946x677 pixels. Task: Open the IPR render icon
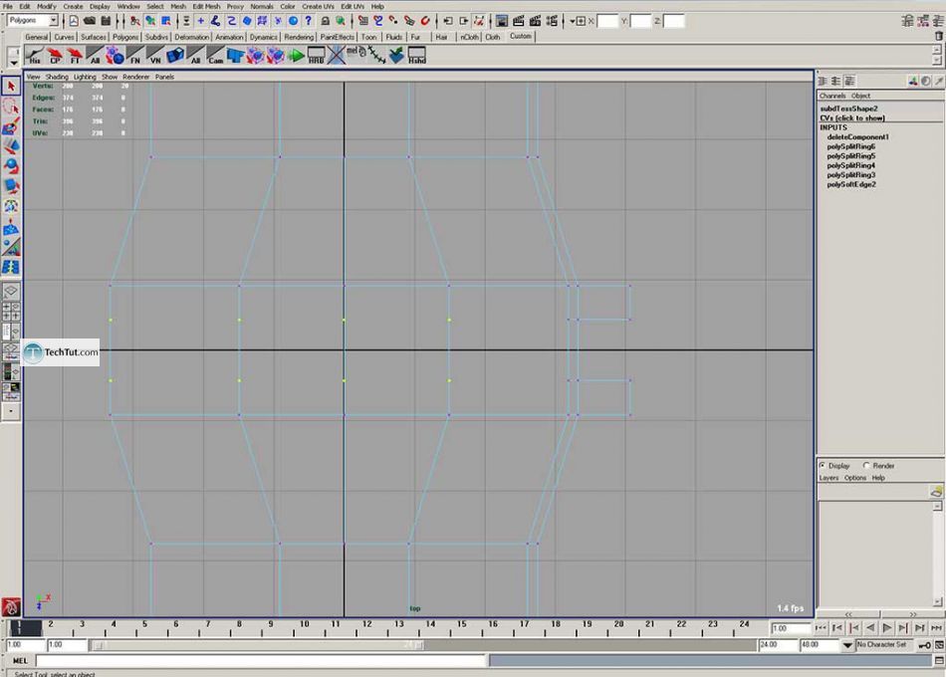pyautogui.click(x=535, y=21)
